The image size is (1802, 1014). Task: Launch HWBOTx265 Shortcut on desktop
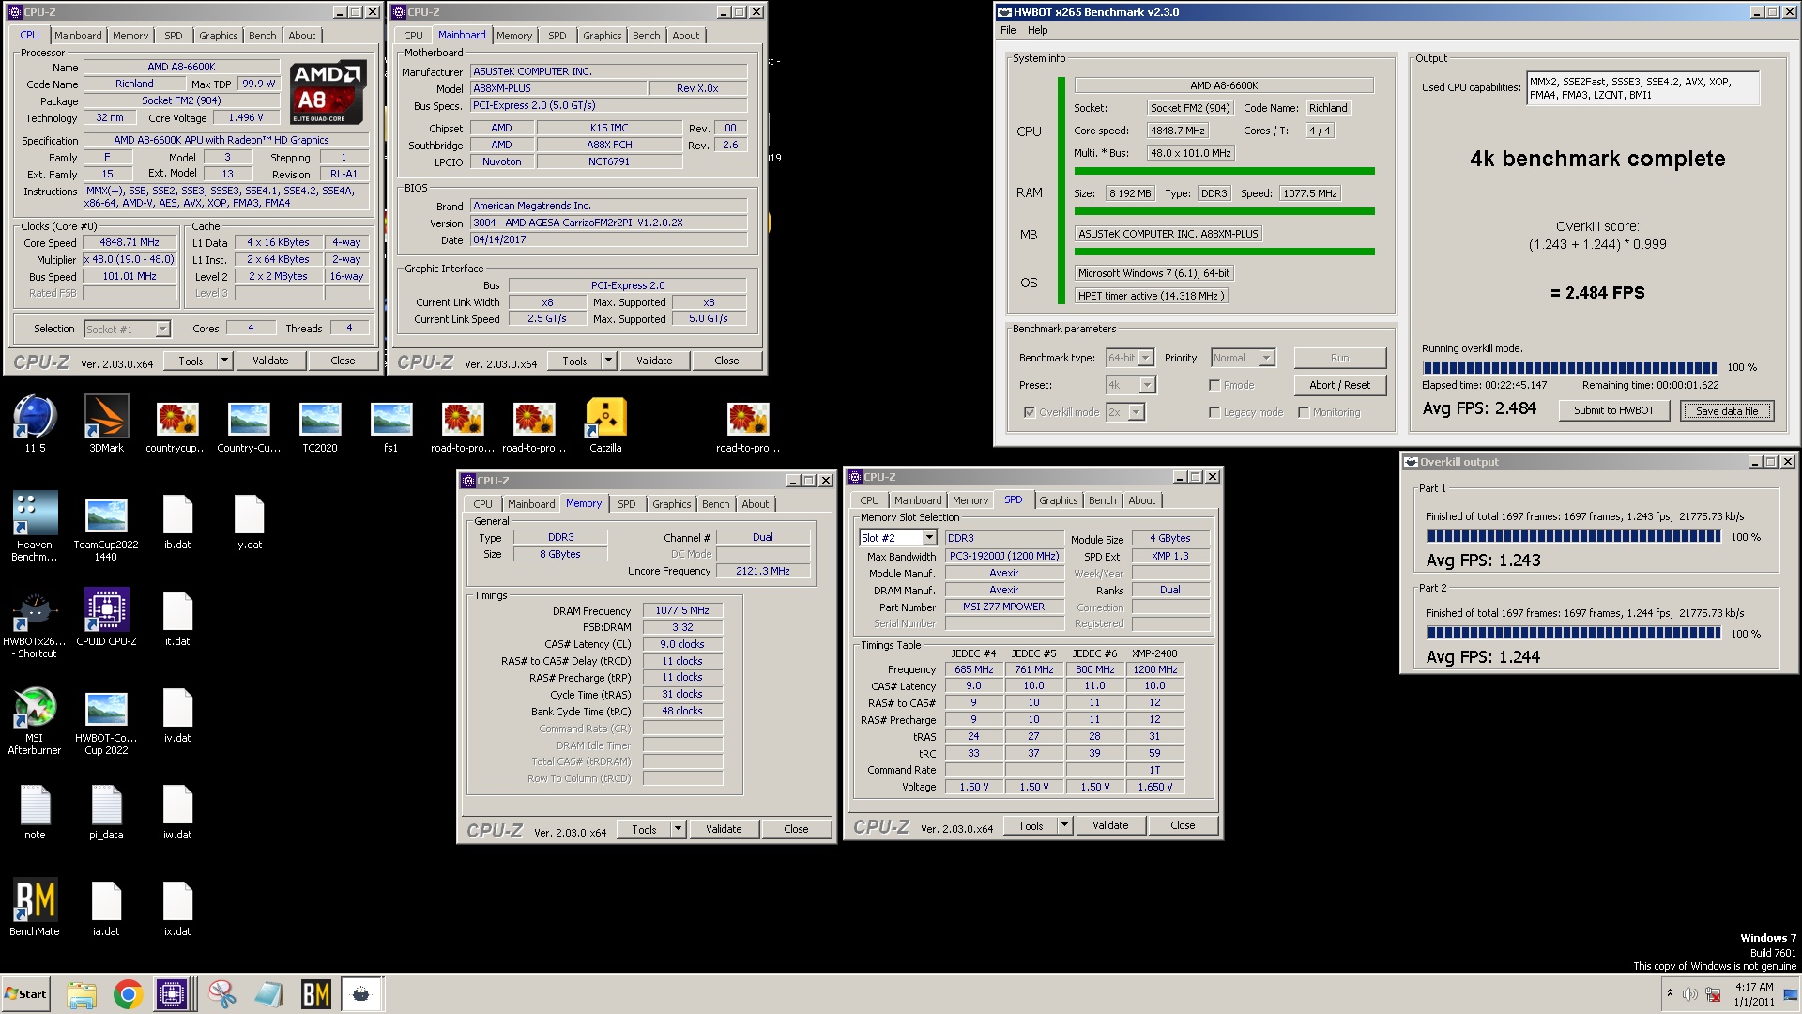pos(35,624)
